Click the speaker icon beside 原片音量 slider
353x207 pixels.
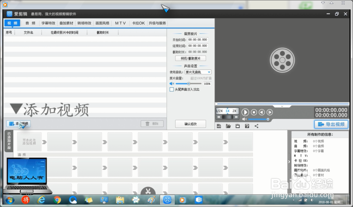click(172, 84)
